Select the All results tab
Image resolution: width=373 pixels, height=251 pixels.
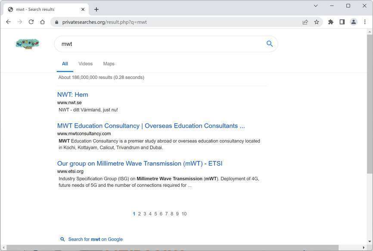65,63
